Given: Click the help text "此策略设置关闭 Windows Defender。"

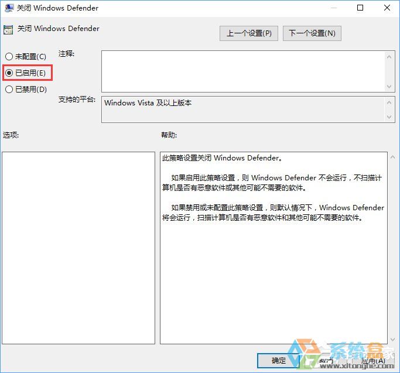Looking at the screenshot, I should [222, 158].
